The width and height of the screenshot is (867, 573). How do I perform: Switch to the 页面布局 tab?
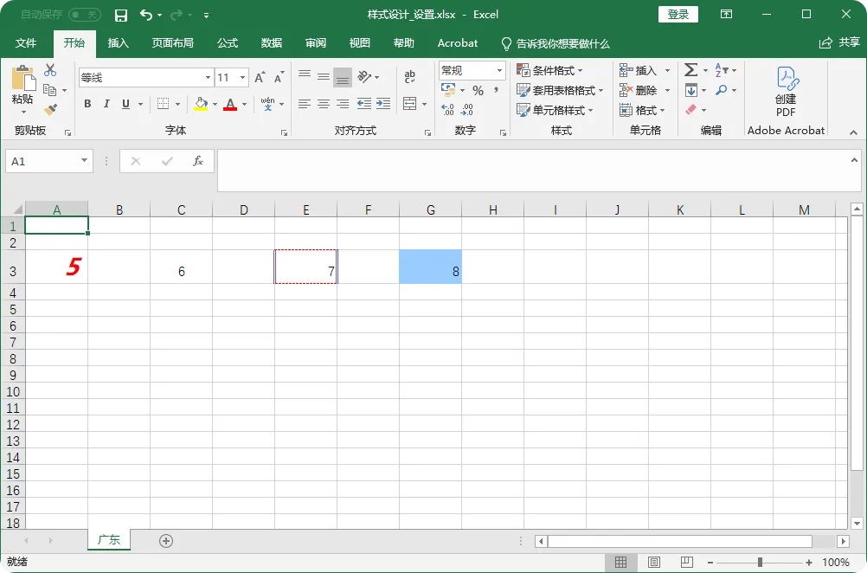(172, 43)
